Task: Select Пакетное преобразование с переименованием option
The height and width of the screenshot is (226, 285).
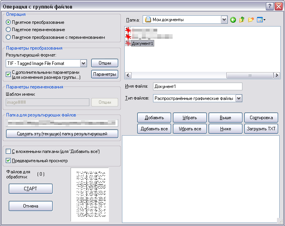Action: pyautogui.click(x=8, y=37)
